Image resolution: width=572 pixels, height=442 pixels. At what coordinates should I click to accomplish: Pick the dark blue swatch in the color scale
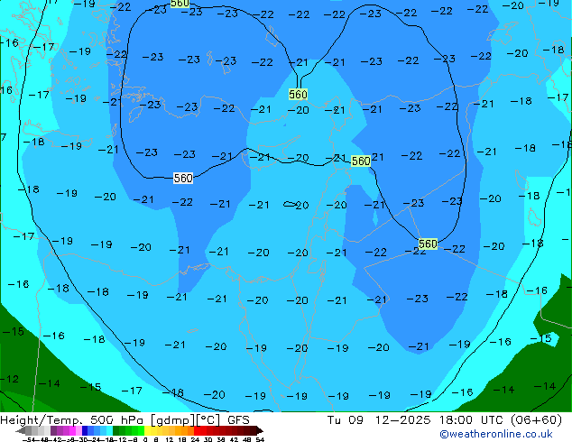click(85, 430)
